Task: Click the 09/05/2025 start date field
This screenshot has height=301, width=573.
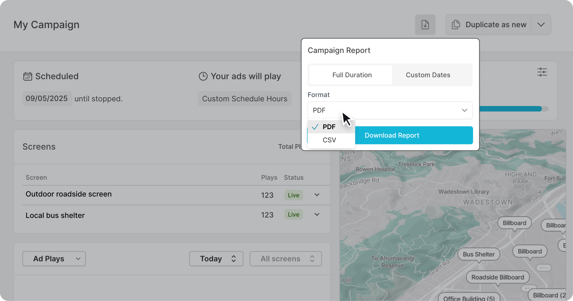Action: point(47,99)
